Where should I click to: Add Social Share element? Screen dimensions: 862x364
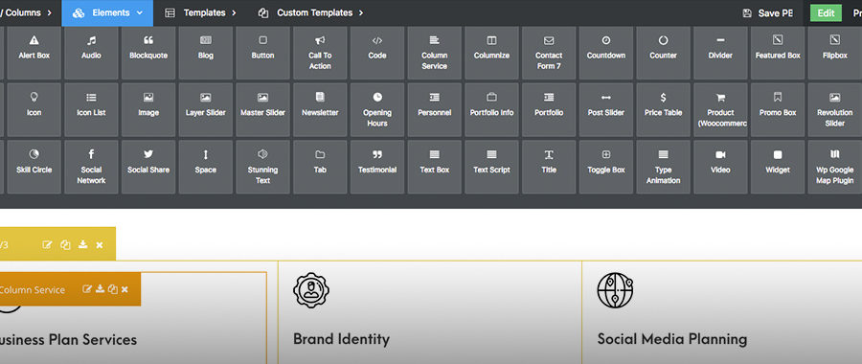[x=148, y=168]
